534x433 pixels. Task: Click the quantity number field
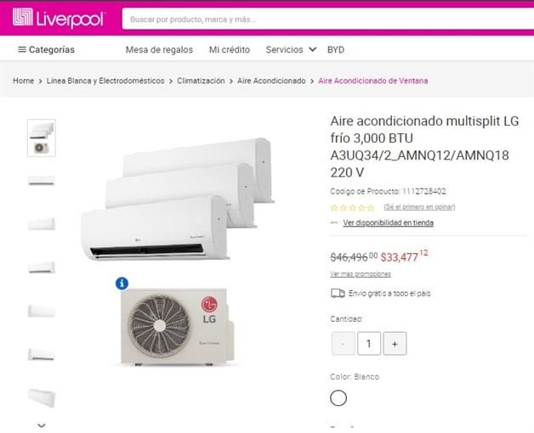pos(369,344)
